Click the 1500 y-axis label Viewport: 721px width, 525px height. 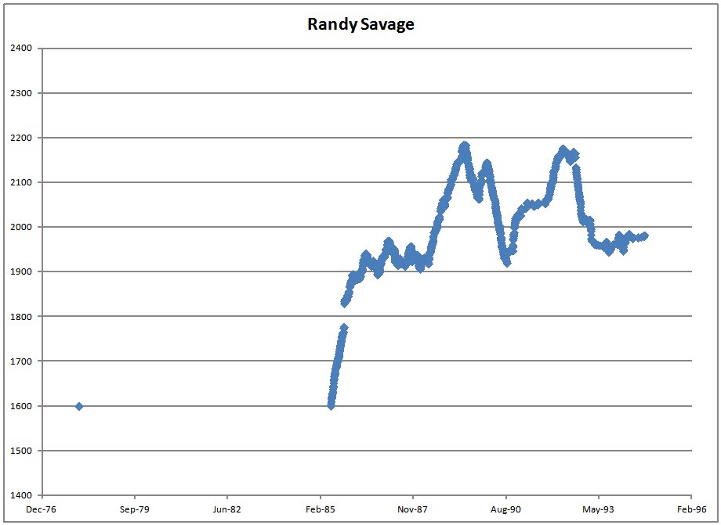tap(21, 451)
